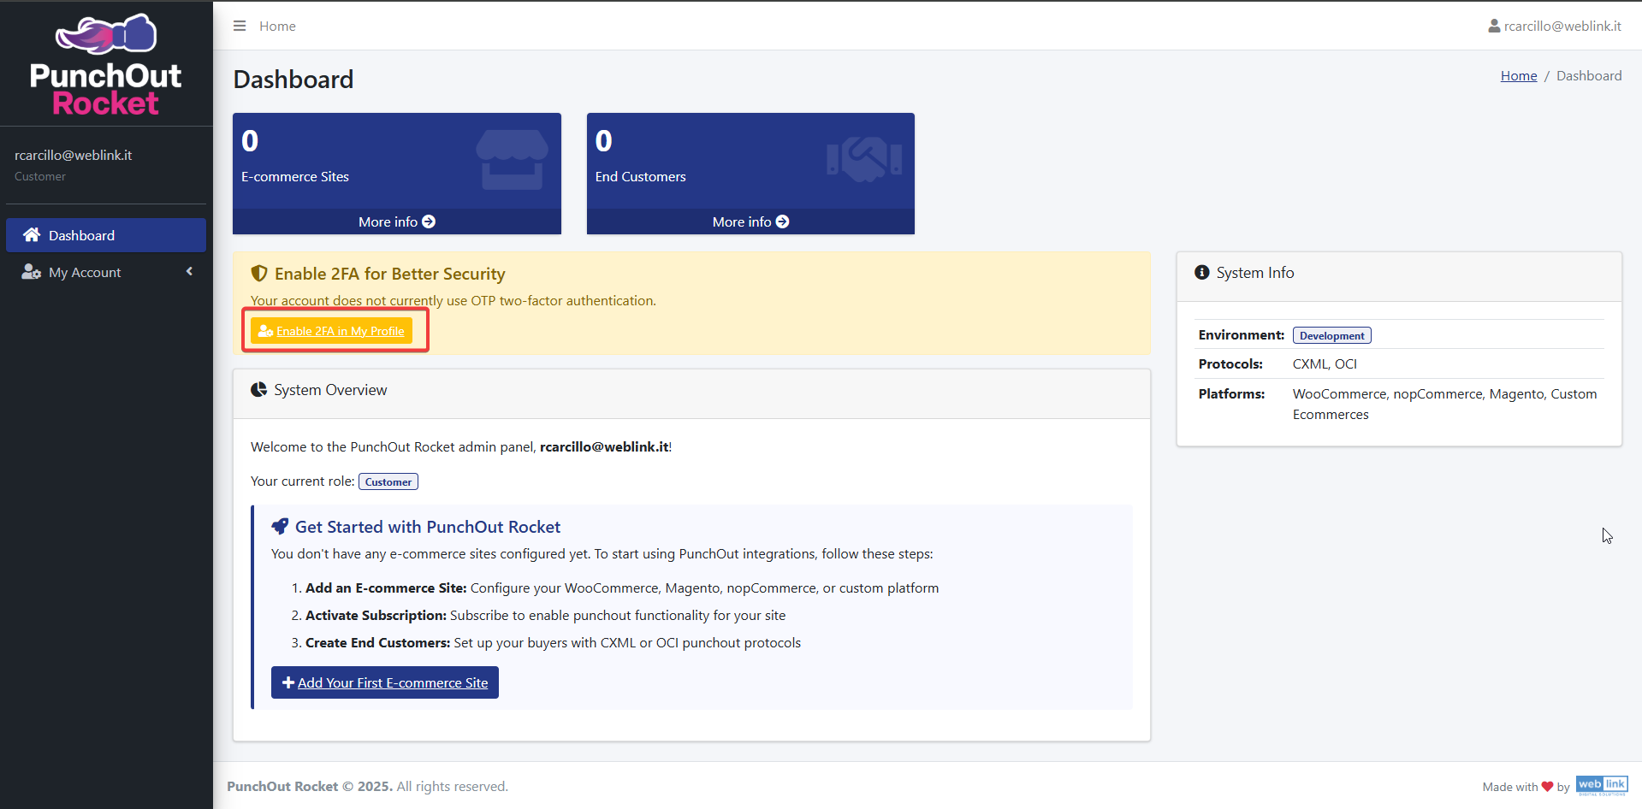Click sidebar username rcarcillo@weblink.it
This screenshot has width=1642, height=809.
tap(73, 155)
